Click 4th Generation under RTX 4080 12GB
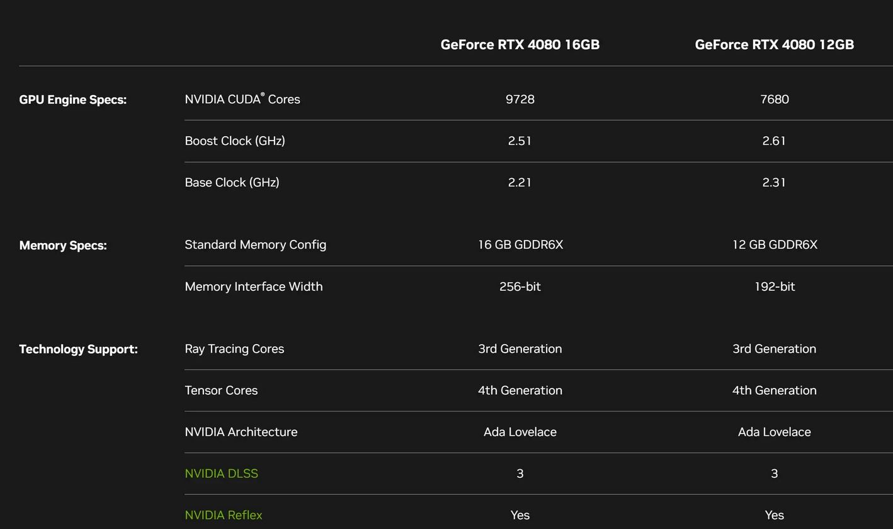Image resolution: width=893 pixels, height=529 pixels. click(x=774, y=390)
